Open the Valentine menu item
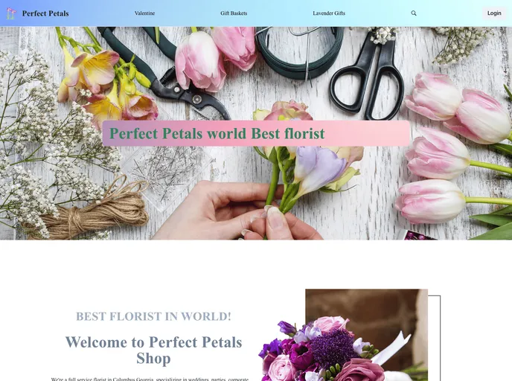 (x=144, y=13)
